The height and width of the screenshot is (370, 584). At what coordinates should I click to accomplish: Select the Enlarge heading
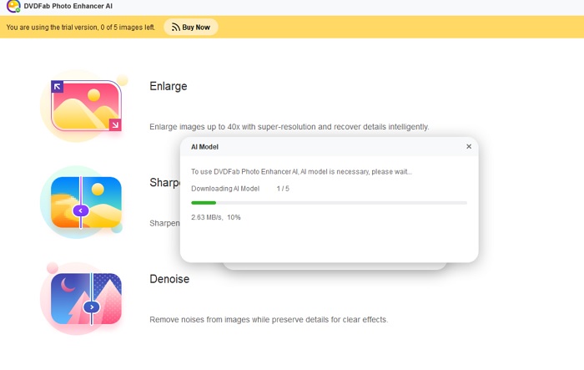pos(168,86)
